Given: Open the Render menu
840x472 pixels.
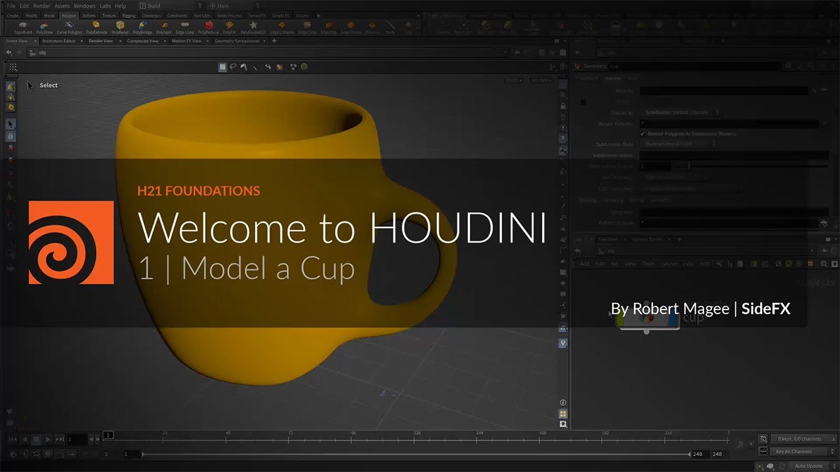Looking at the screenshot, I should (41, 6).
